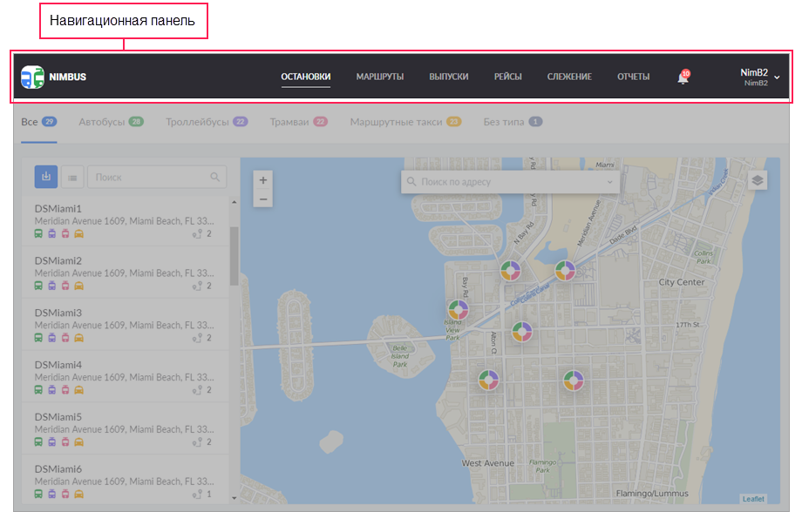Open the Остановки navigation item
The height and width of the screenshot is (512, 802).
click(306, 77)
